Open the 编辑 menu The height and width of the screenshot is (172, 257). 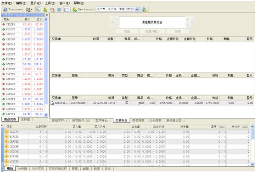pyautogui.click(x=21, y=3)
